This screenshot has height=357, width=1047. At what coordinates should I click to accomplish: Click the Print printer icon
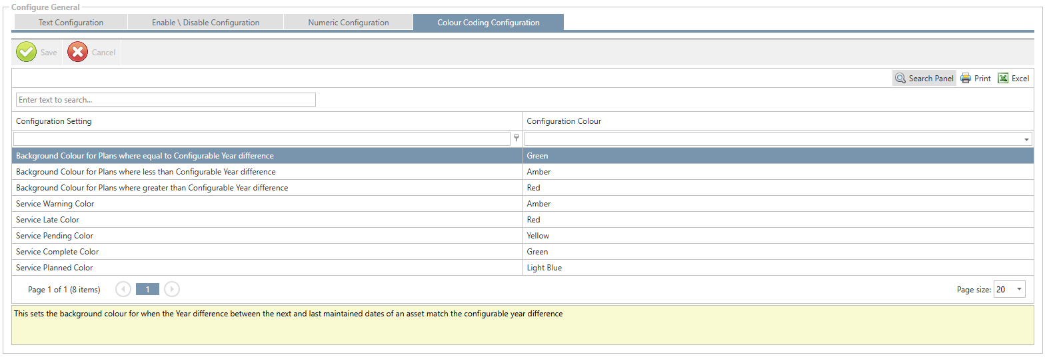coord(966,79)
